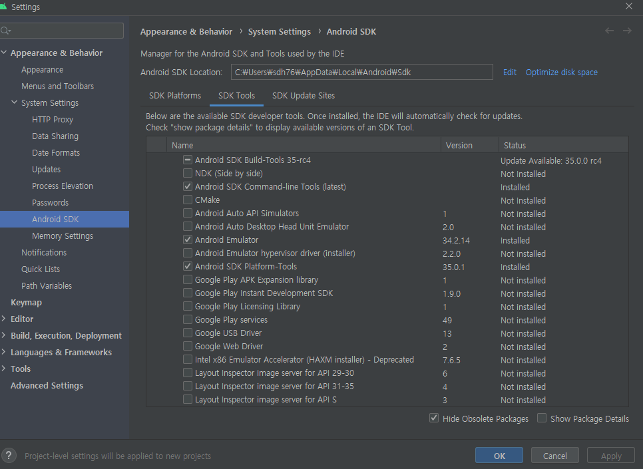643x469 pixels.
Task: Select the SDK Tools tab
Action: (x=236, y=96)
